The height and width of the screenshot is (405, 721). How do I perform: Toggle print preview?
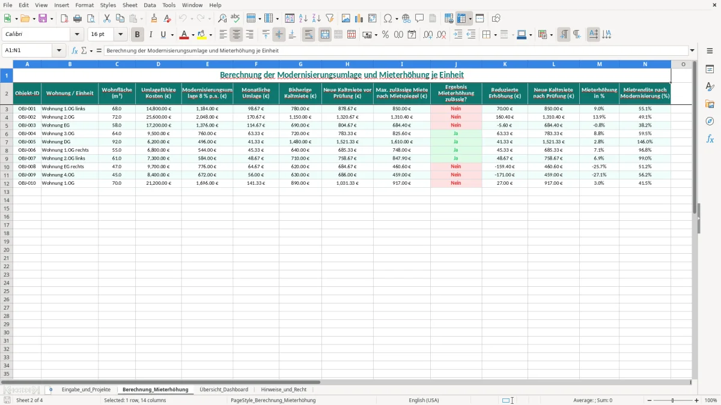coord(91,19)
